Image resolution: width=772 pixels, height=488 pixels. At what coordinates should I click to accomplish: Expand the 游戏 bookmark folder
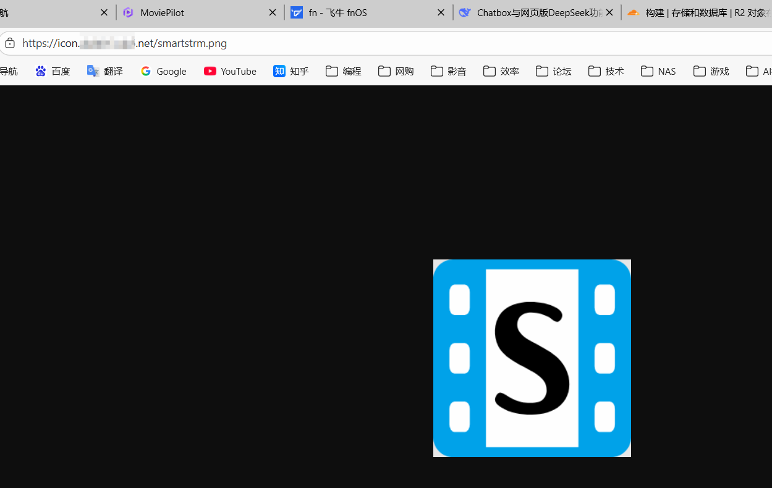click(711, 71)
